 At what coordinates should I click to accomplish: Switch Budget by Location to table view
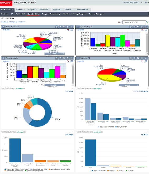(72, 30)
